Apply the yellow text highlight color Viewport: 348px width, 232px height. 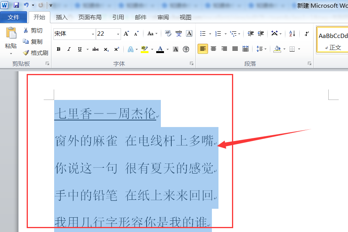[x=145, y=49]
